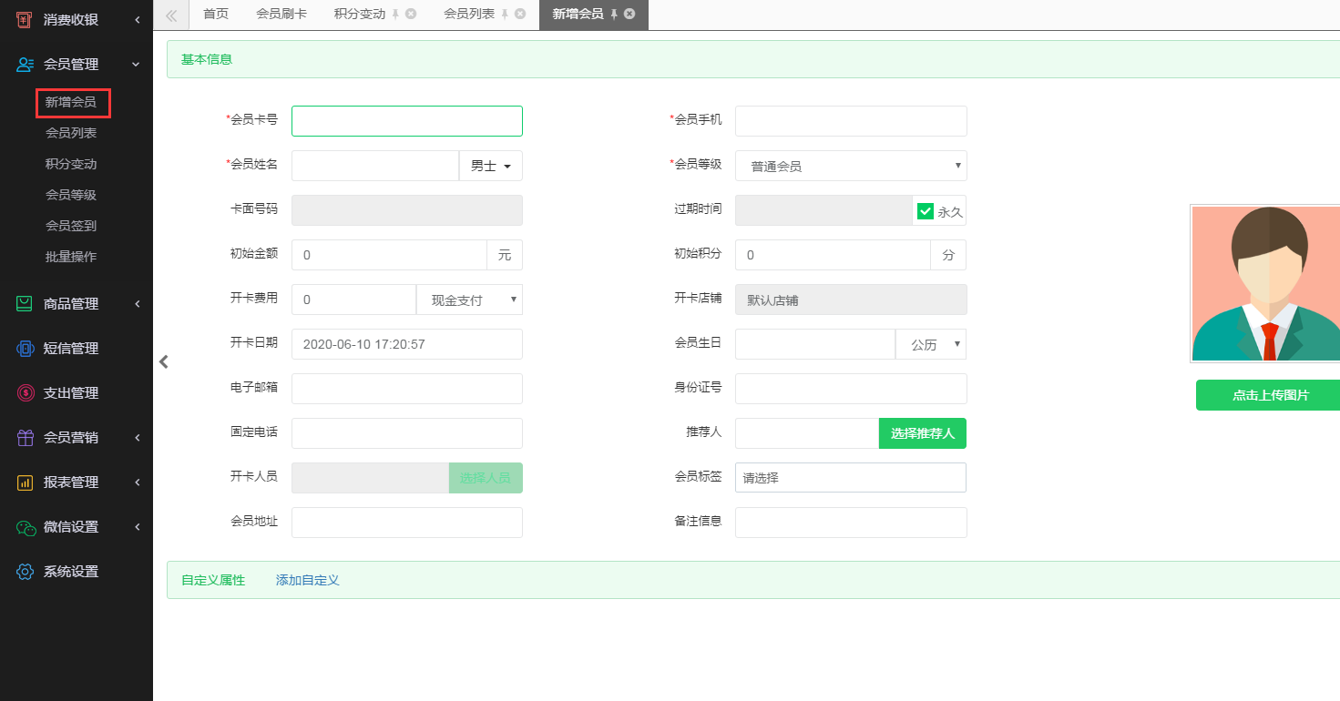Switch to the 会员刷卡 tab

(x=281, y=14)
